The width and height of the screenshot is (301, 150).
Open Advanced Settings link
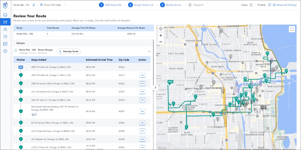[x=284, y=5]
